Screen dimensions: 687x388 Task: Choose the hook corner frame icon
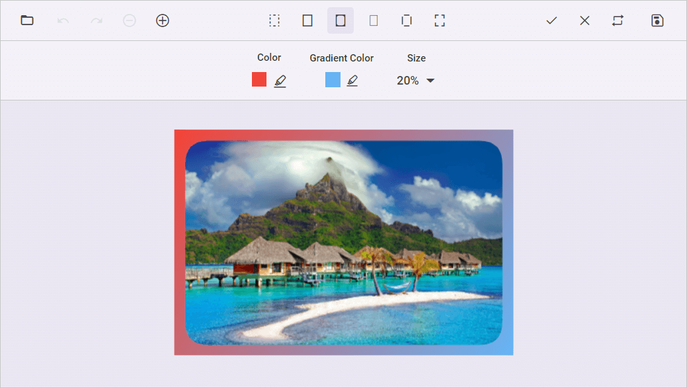(440, 20)
